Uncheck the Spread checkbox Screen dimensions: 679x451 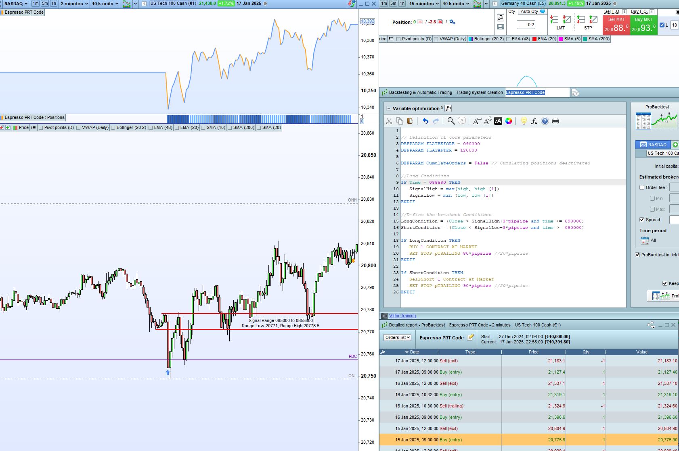[x=642, y=220]
